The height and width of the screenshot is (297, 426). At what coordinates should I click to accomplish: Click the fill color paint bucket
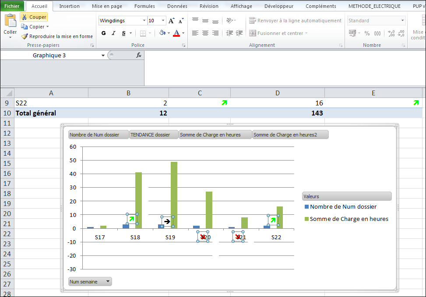click(162, 33)
